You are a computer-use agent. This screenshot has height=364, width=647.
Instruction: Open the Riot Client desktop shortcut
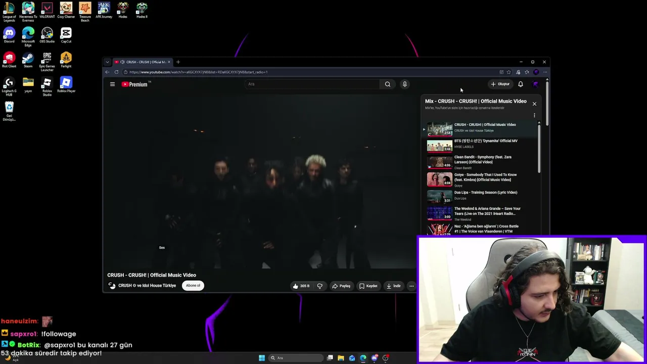[x=9, y=60]
